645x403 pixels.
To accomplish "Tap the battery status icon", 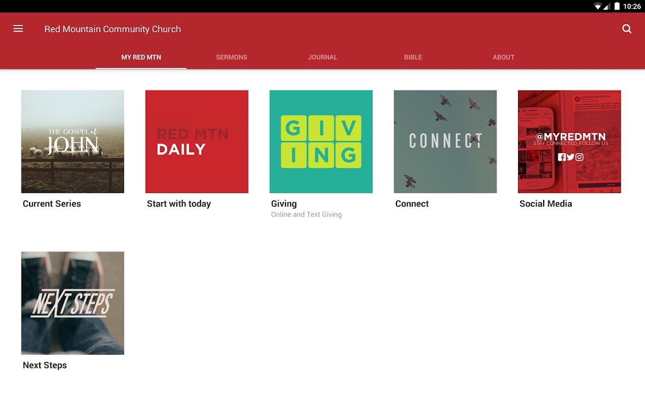I will click(x=617, y=7).
